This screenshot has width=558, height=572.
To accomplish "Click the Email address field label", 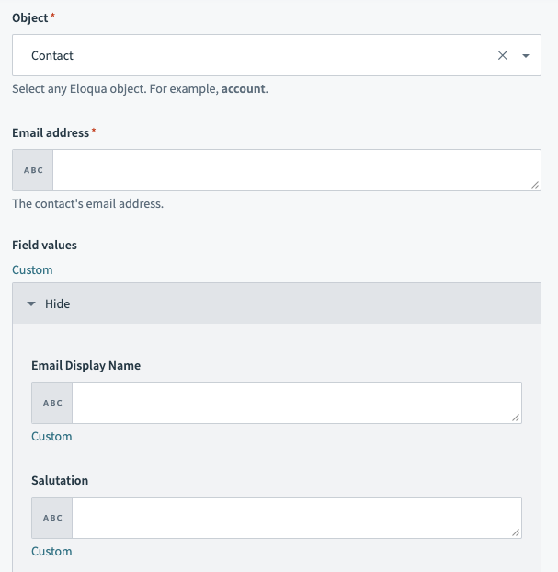I will pos(51,132).
